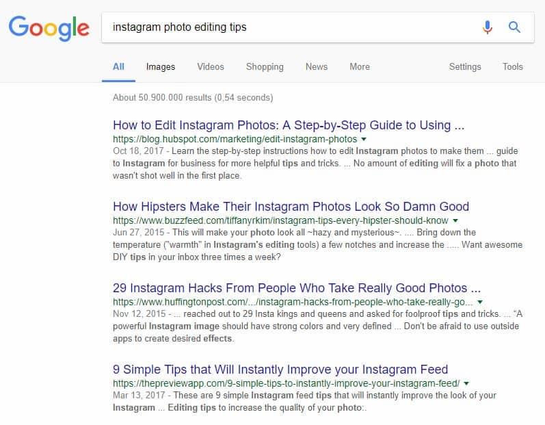Expand dropdown arrow next to thepreviewapp URL

[466, 383]
